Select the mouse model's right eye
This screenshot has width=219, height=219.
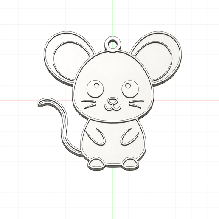coord(130,89)
